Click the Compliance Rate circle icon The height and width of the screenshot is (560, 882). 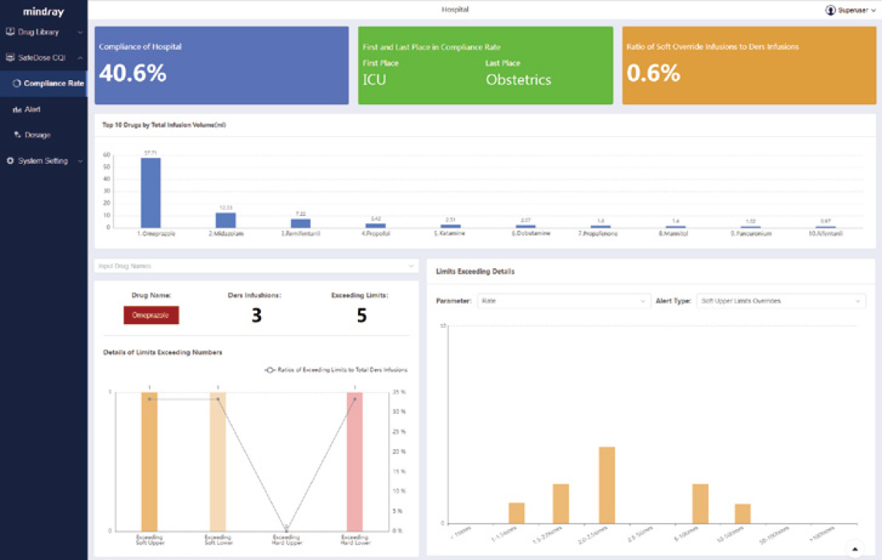(17, 84)
